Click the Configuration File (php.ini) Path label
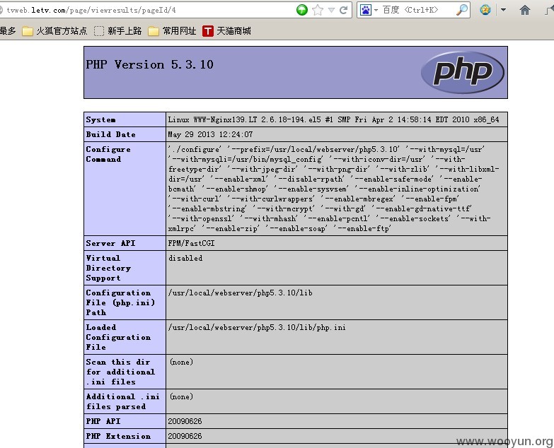The image size is (554, 448). 120,302
